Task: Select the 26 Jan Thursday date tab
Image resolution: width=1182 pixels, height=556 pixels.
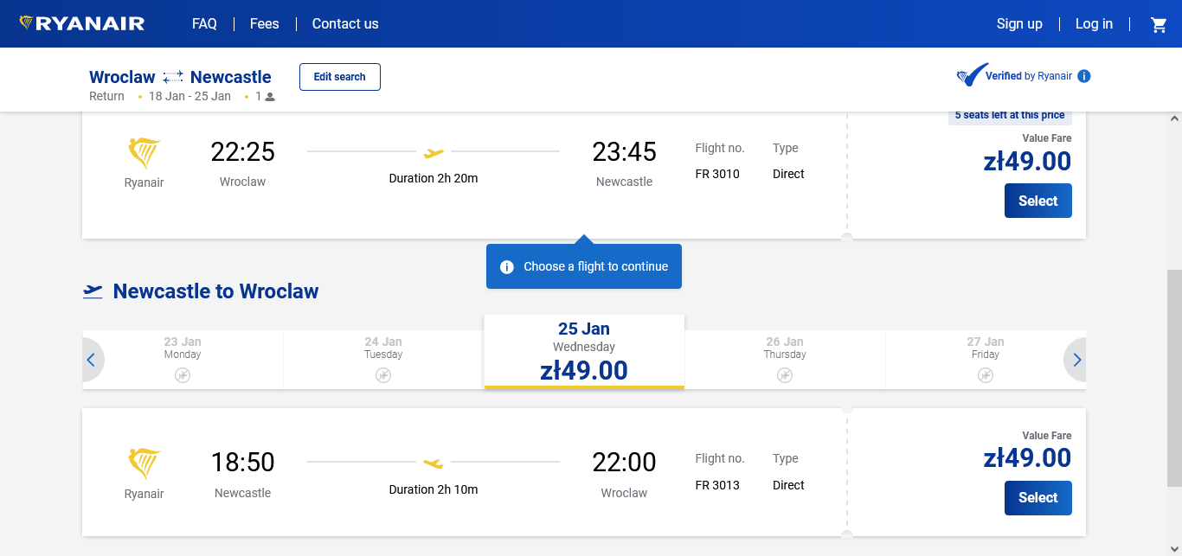Action: pyautogui.click(x=785, y=360)
